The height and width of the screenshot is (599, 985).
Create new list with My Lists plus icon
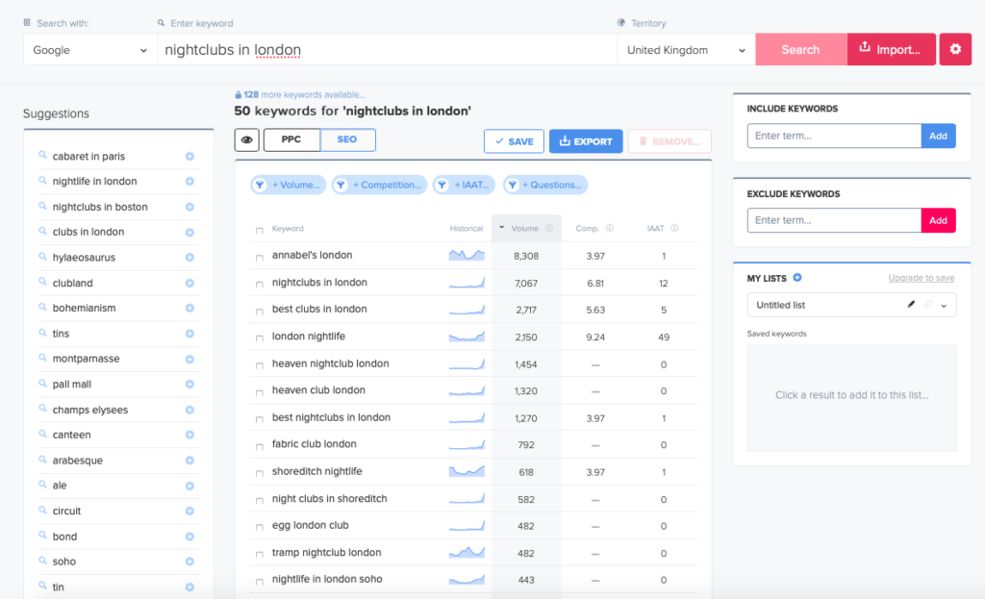[797, 278]
